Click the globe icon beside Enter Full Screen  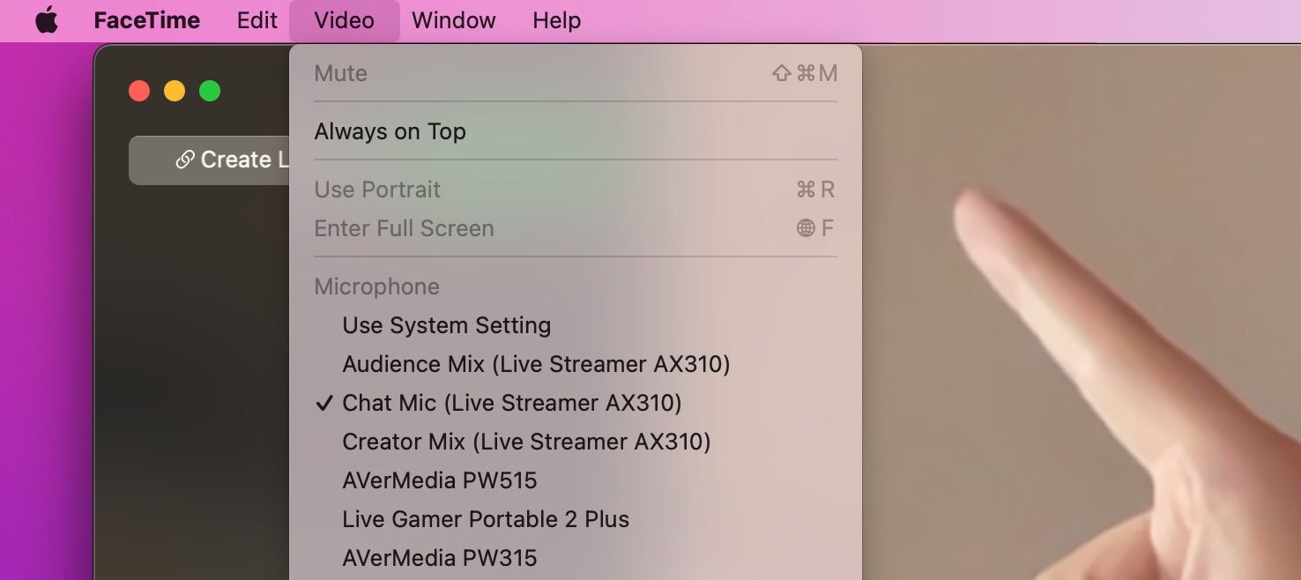[807, 227]
